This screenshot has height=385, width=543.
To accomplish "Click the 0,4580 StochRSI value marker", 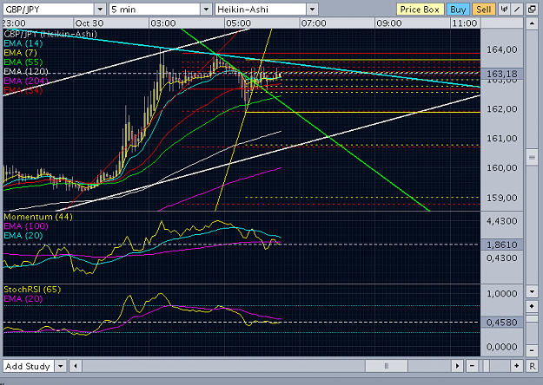I will tap(502, 323).
